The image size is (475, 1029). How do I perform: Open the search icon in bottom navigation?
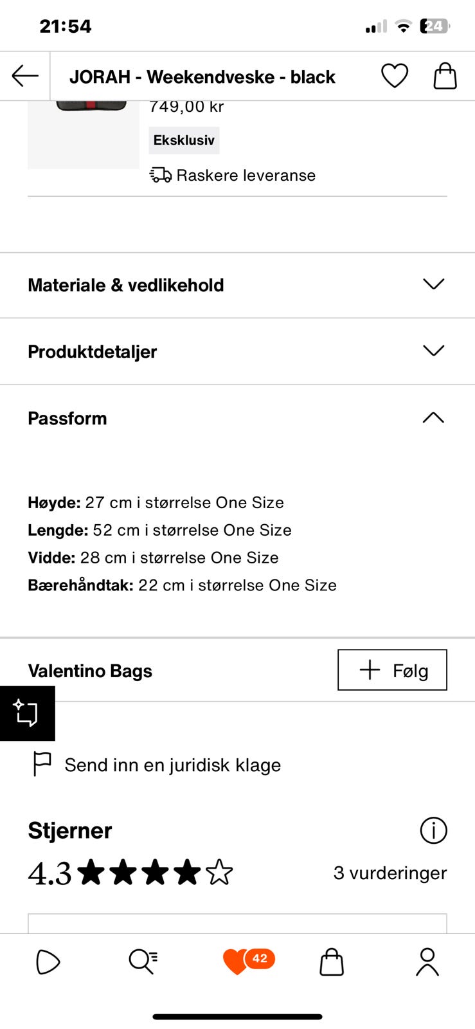143,961
